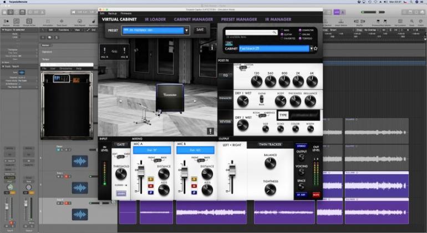Toggle the Torpedo source option

[300, 38]
